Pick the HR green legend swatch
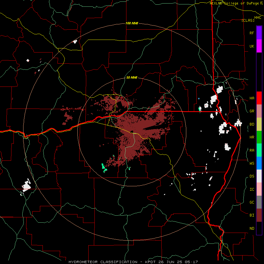Viewport: 264px width, 264px height. click(x=259, y=137)
